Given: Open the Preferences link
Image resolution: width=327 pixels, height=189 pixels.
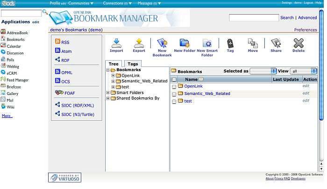Looking at the screenshot, I should coord(305,30).
